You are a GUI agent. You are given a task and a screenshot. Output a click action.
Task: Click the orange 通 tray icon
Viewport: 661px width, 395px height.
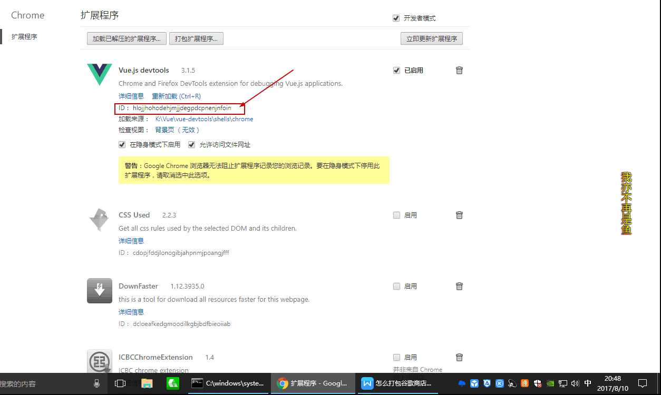pos(525,383)
